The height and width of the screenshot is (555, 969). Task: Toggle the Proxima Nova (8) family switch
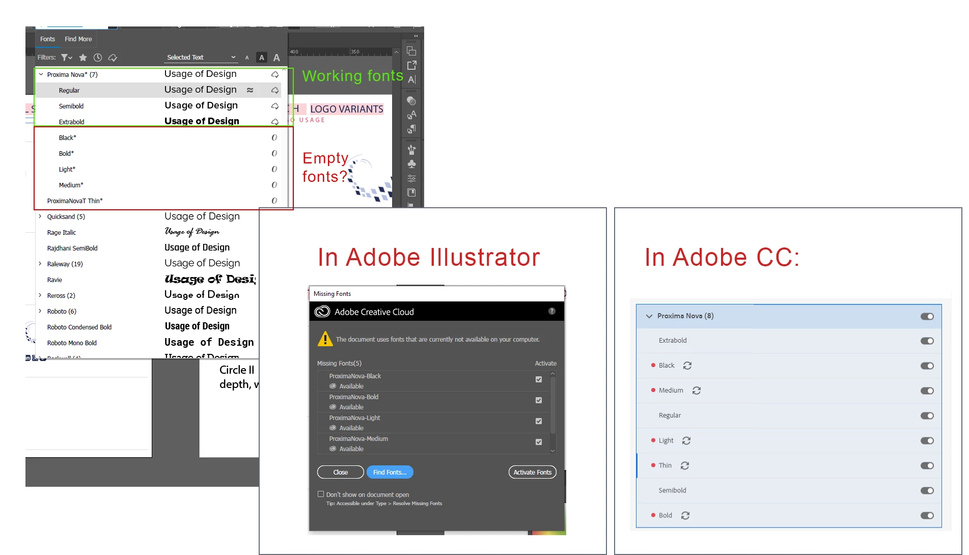[x=927, y=316]
